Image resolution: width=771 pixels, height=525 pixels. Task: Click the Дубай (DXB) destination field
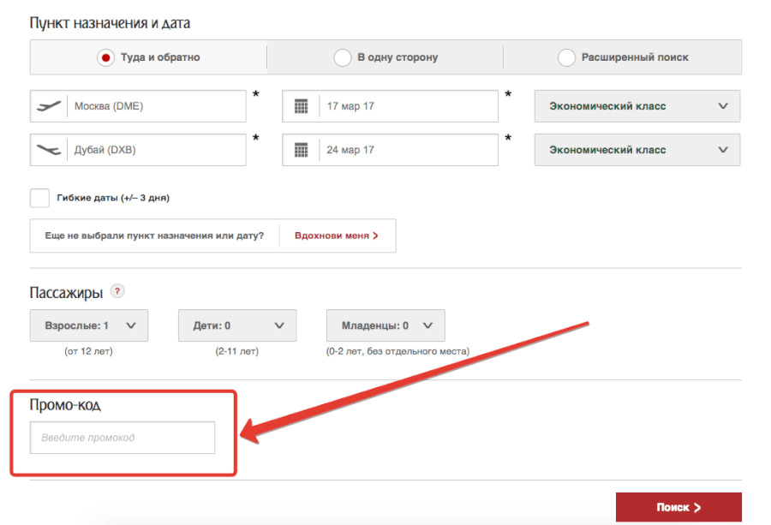tap(154, 150)
